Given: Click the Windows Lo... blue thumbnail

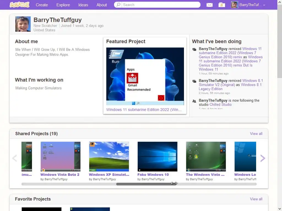Looking at the screenshot, I should [245, 156].
